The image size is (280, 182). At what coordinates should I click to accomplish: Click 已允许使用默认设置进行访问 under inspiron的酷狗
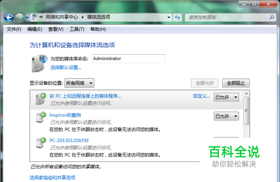click(81, 122)
